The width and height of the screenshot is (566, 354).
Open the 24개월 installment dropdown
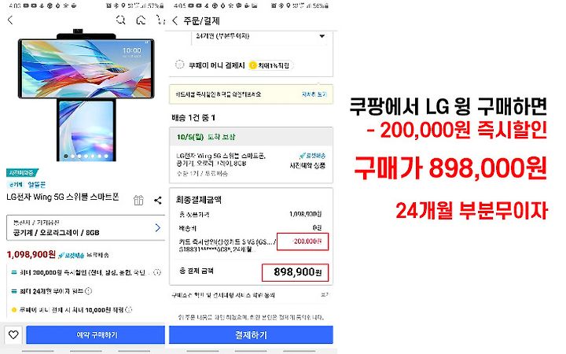260,36
